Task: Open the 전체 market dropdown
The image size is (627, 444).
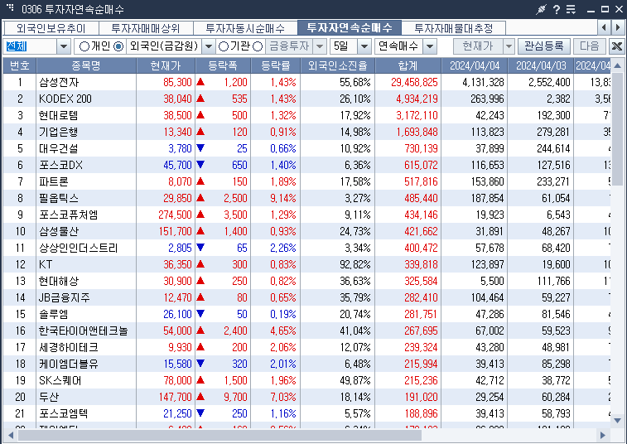Action: click(63, 46)
